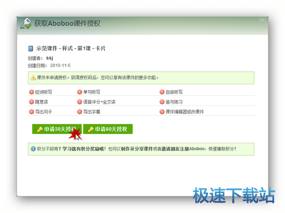The image size is (285, 213).
Task: Click the 语音评分+全文读 feature label
Action: tap(99, 102)
